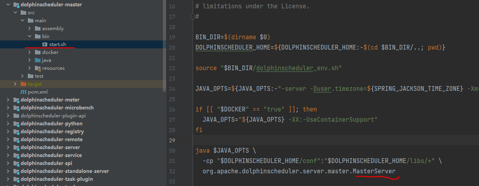The width and height of the screenshot is (479, 186).
Task: Click the dolphinscheduler-master module folder icon
Action: coord(16,5)
